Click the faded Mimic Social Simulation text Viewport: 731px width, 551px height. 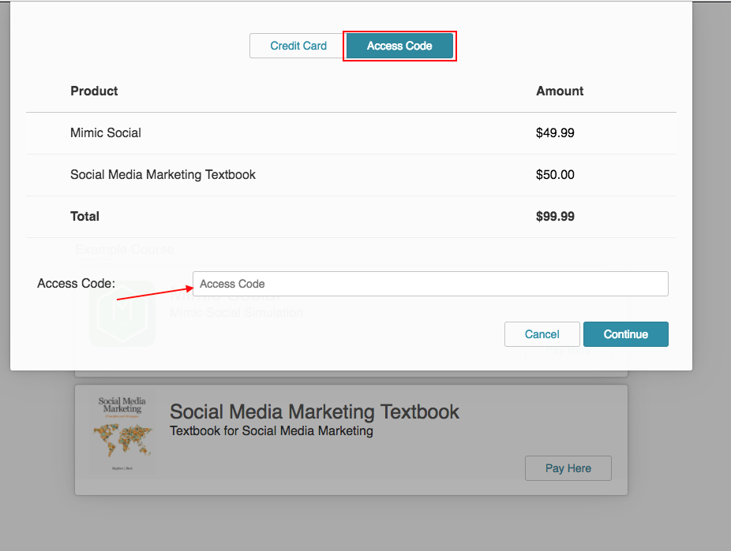click(236, 313)
